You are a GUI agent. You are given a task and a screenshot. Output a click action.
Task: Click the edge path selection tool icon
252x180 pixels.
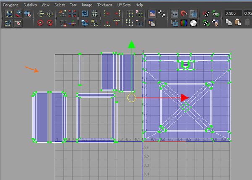pyautogui.click(x=18, y=23)
